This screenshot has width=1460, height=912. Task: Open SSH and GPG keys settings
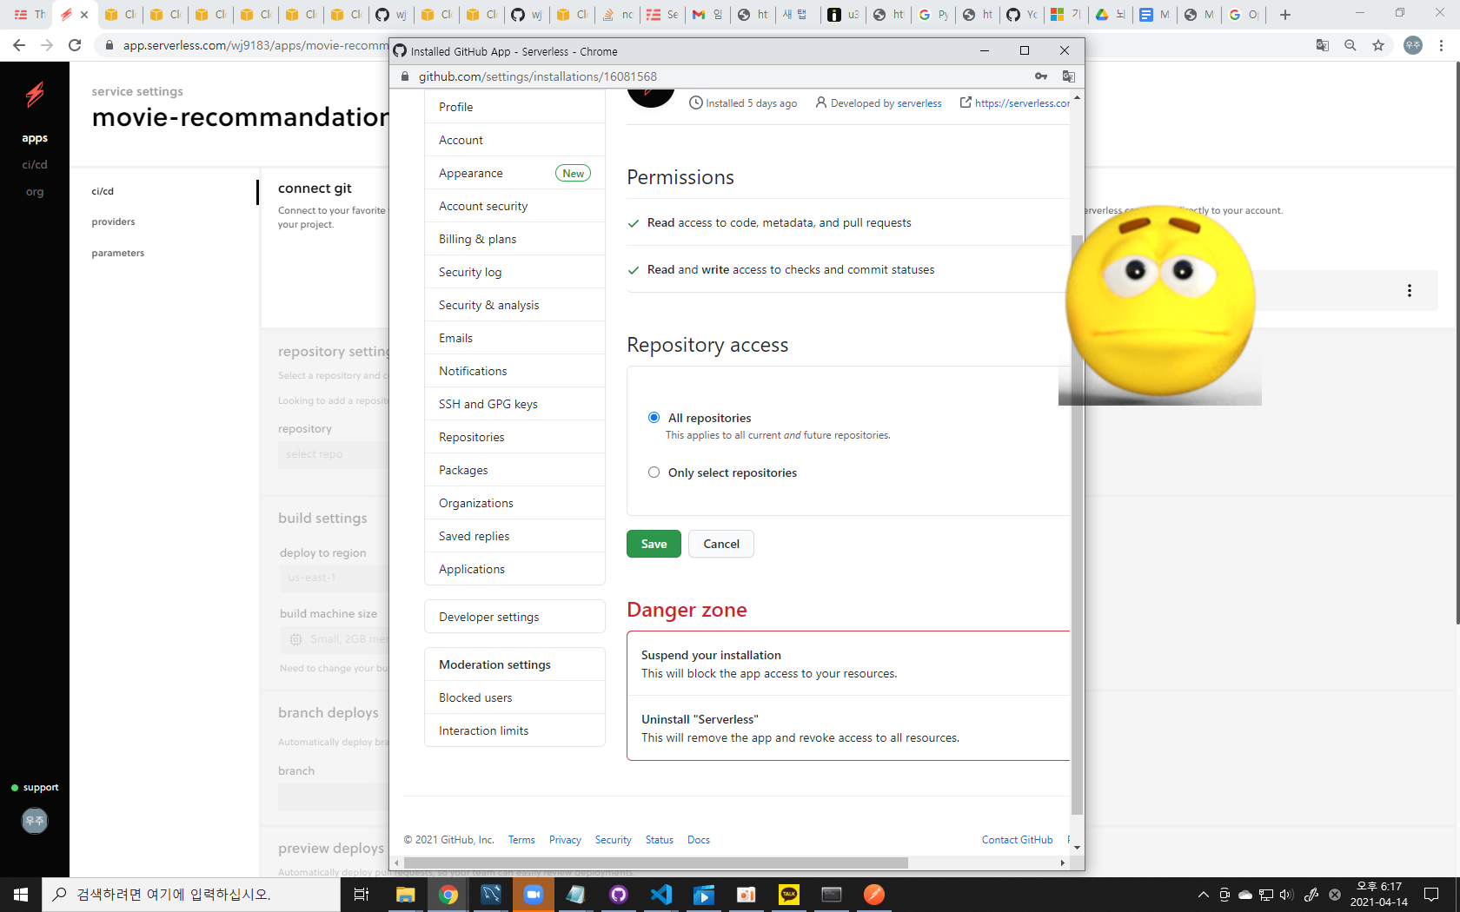pos(514,404)
